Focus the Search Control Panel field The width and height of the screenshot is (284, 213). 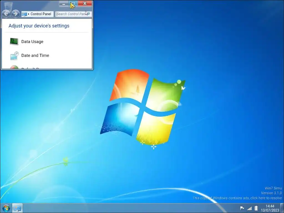[73, 14]
